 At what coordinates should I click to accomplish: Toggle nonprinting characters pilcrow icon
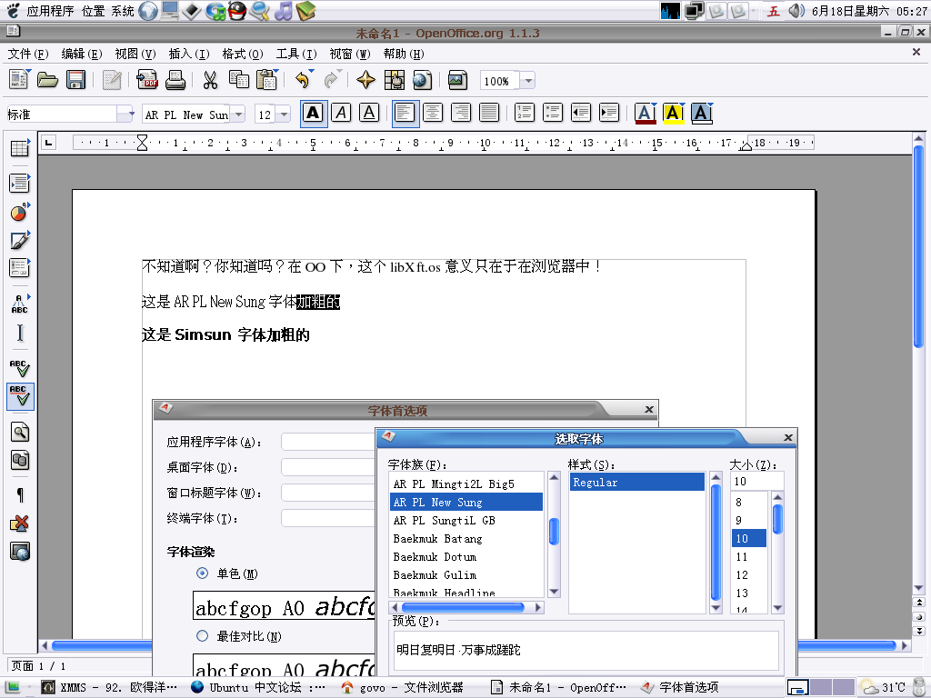click(20, 494)
